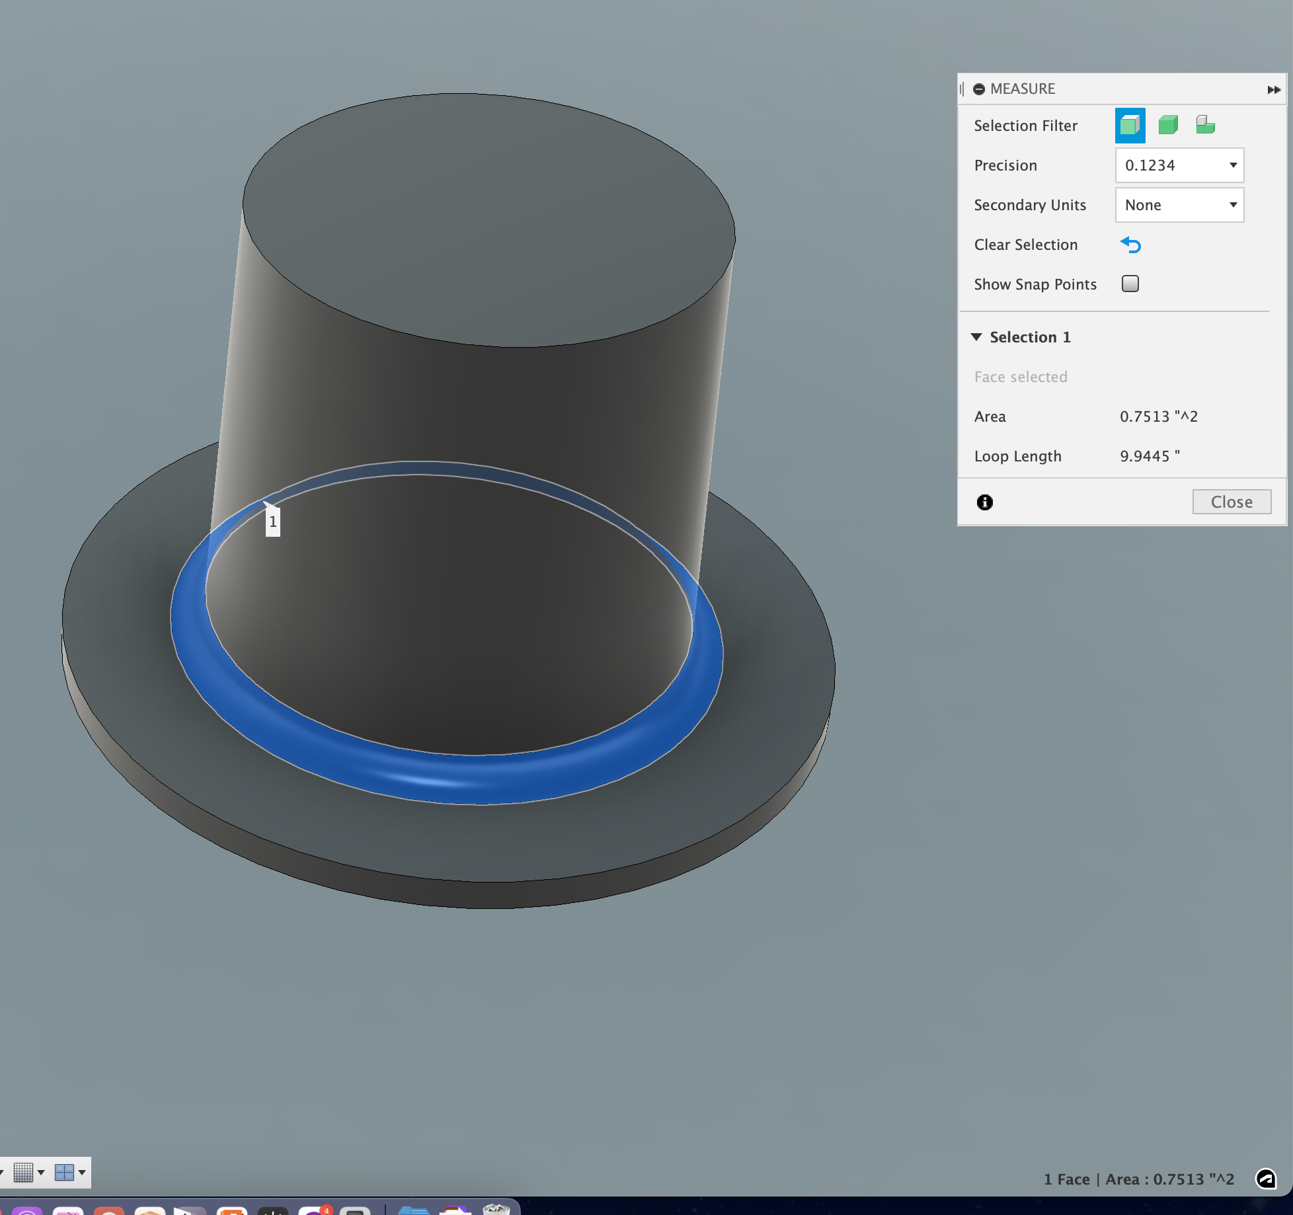Select the body selection filter icon
This screenshot has height=1215, width=1293.
point(1167,125)
